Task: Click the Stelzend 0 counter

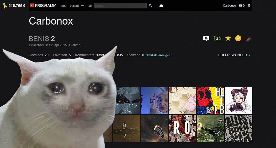Action: pos(136,55)
